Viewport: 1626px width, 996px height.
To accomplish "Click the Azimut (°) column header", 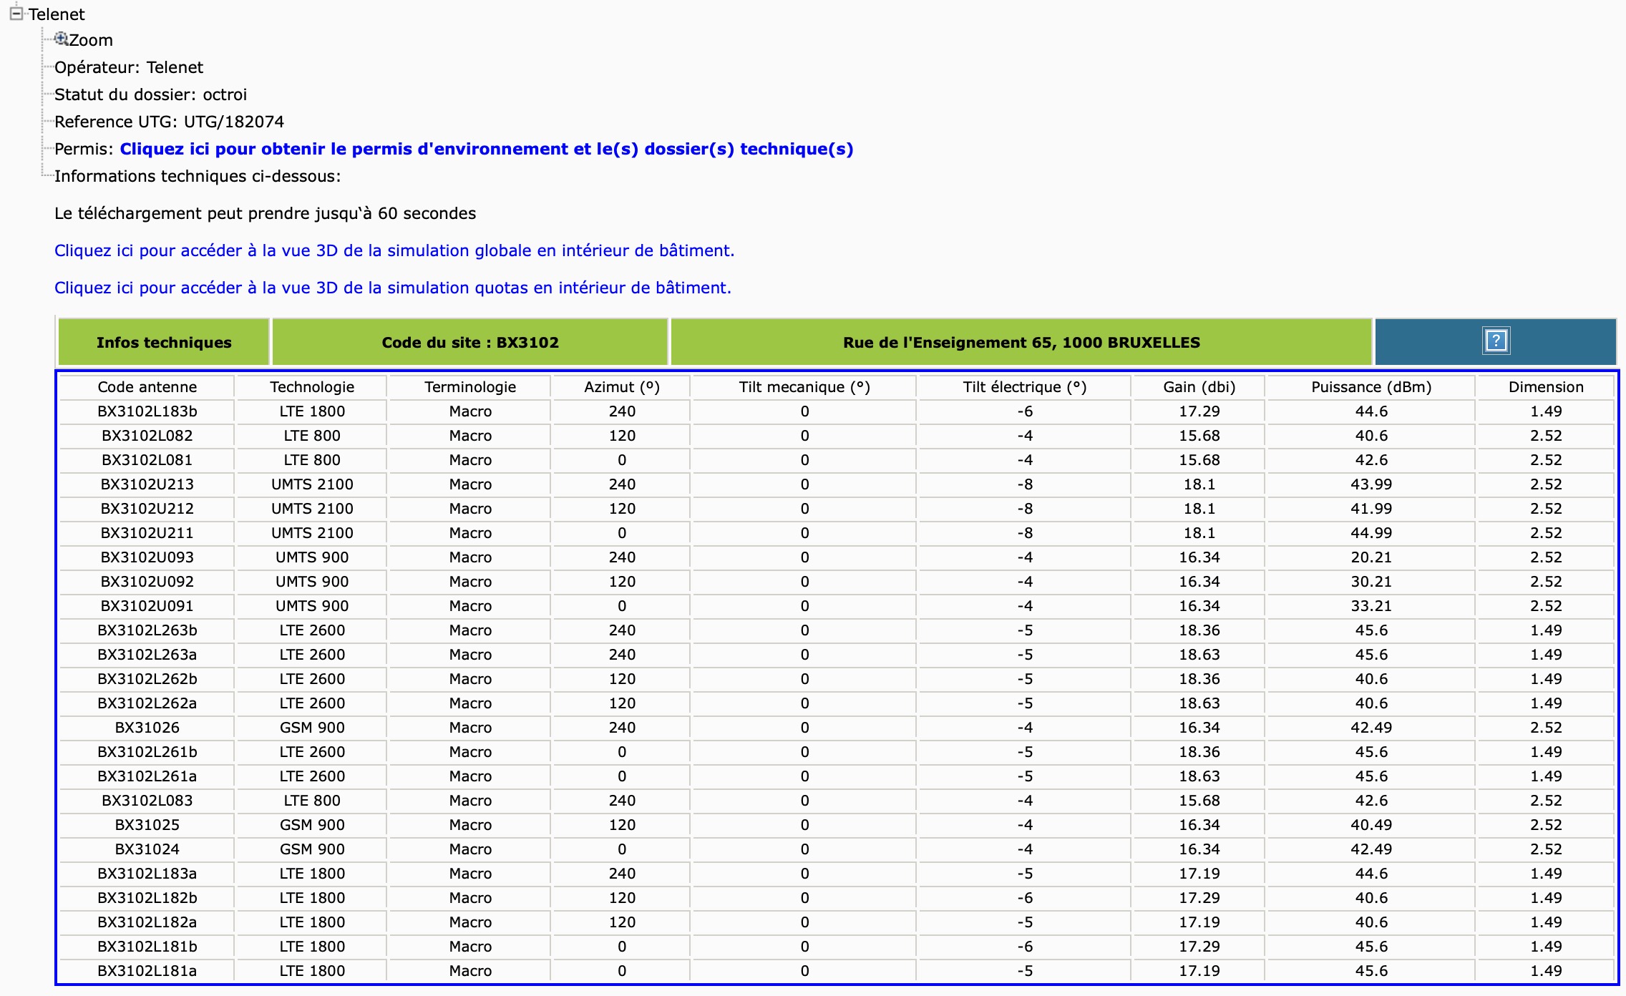I will point(622,387).
